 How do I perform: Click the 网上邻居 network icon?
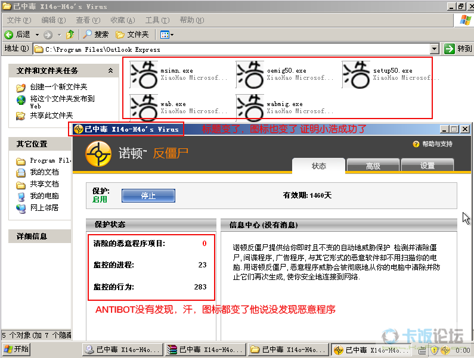point(20,208)
